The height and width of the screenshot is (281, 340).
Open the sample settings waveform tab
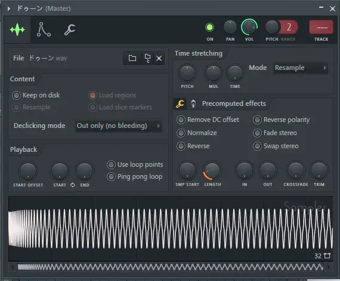[x=17, y=29]
